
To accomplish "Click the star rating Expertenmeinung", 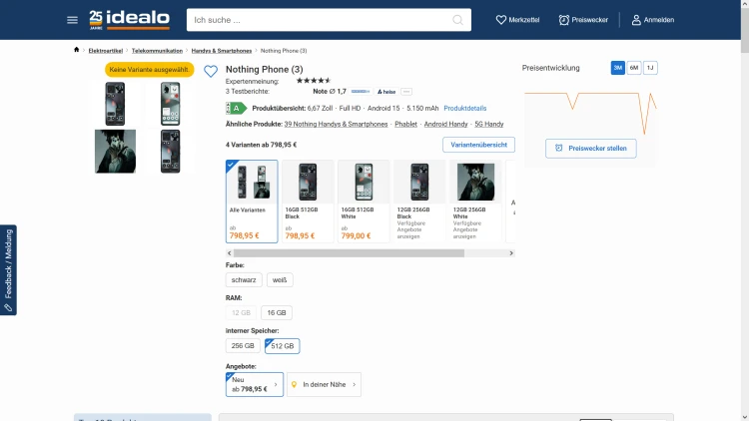I will tap(314, 81).
